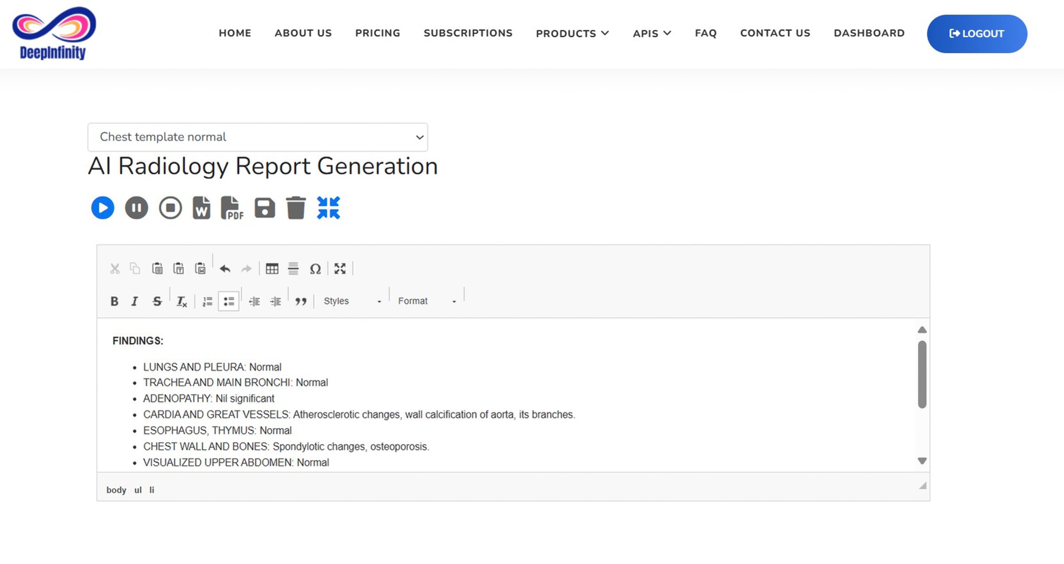1064x564 pixels.
Task: Cut selected text in editor toolbar
Action: (x=115, y=268)
